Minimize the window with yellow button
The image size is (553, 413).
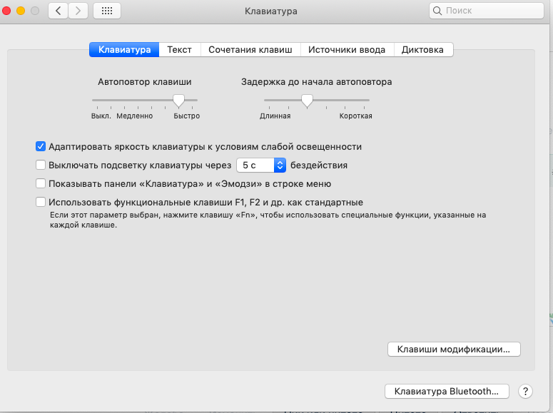coord(21,11)
